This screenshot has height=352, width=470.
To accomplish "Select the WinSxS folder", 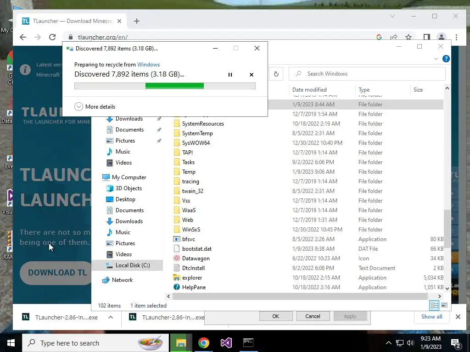I will click(x=191, y=230).
